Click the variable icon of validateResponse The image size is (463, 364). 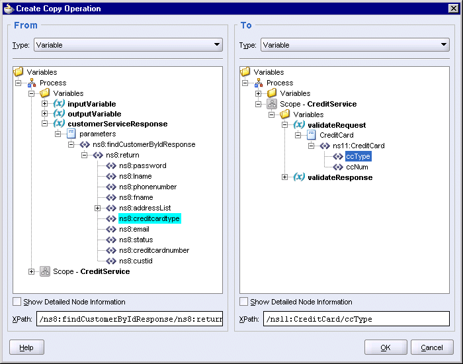coord(299,177)
